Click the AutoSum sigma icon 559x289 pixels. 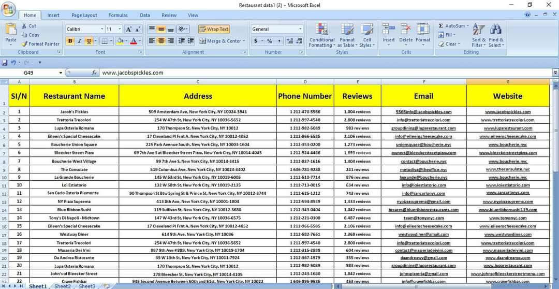(441, 26)
